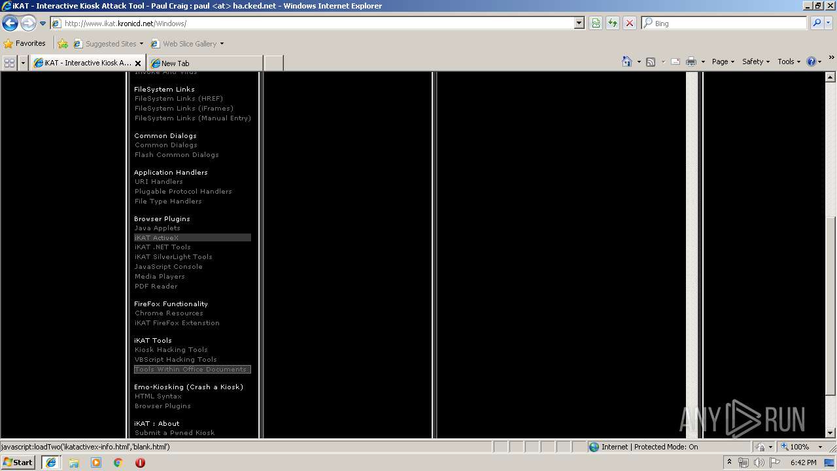Click the address bar URL field
Viewport: 837px width, 471px height.
coord(313,24)
